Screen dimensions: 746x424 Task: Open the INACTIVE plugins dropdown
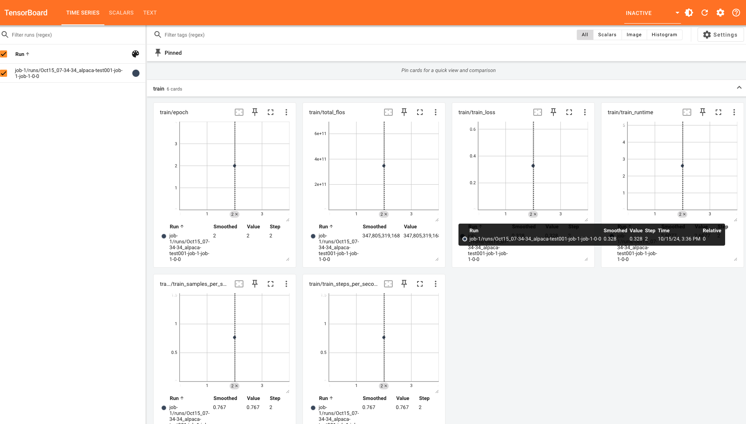pyautogui.click(x=652, y=13)
